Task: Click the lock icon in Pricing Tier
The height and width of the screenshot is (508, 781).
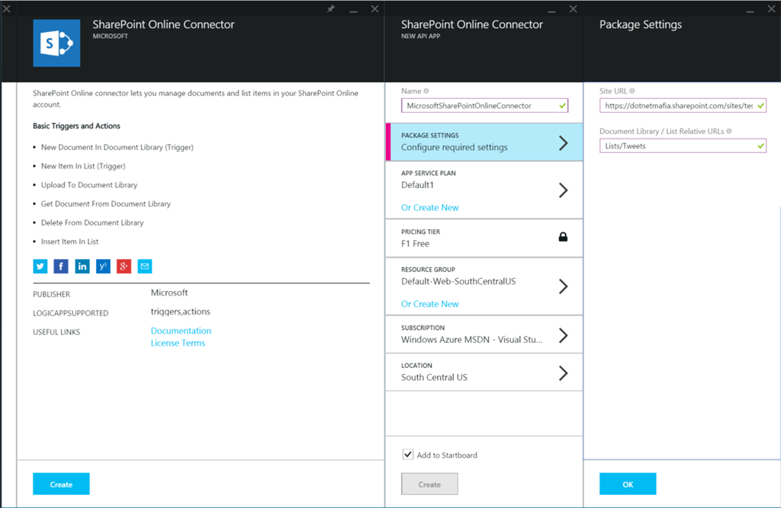Action: pyautogui.click(x=563, y=237)
